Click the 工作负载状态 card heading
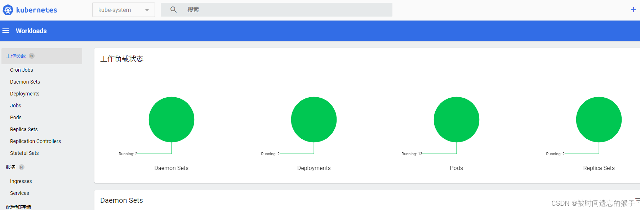640x210 pixels. coord(122,59)
